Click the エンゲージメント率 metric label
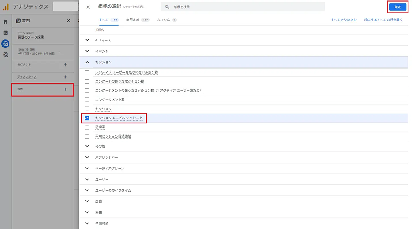Viewport: 412px width, 229px height. [x=110, y=100]
